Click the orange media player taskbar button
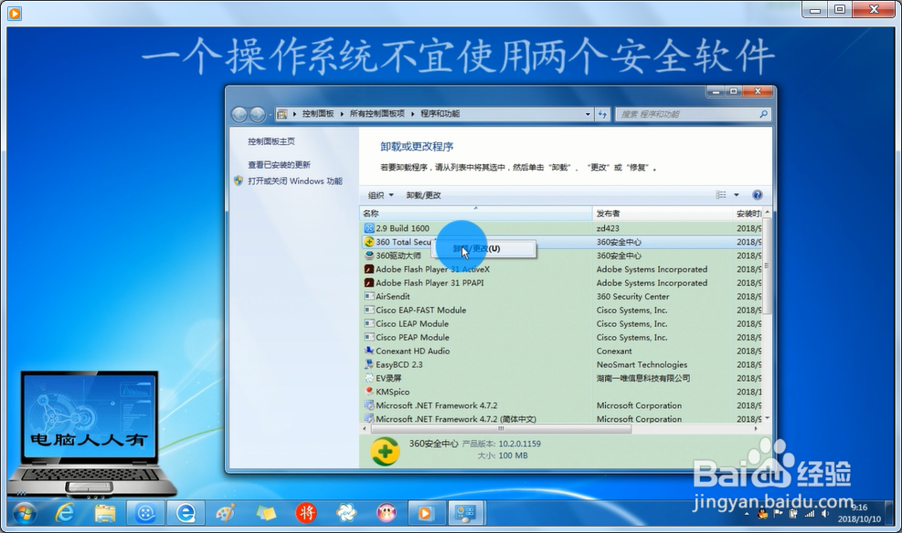Viewport: 902px width, 533px height. pyautogui.click(x=426, y=513)
